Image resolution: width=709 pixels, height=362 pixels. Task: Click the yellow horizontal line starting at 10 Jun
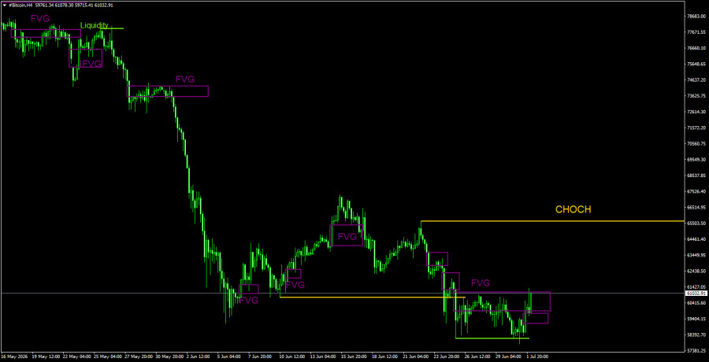(372, 297)
